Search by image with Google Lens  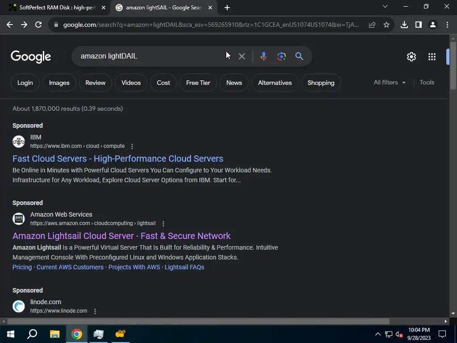click(x=282, y=56)
